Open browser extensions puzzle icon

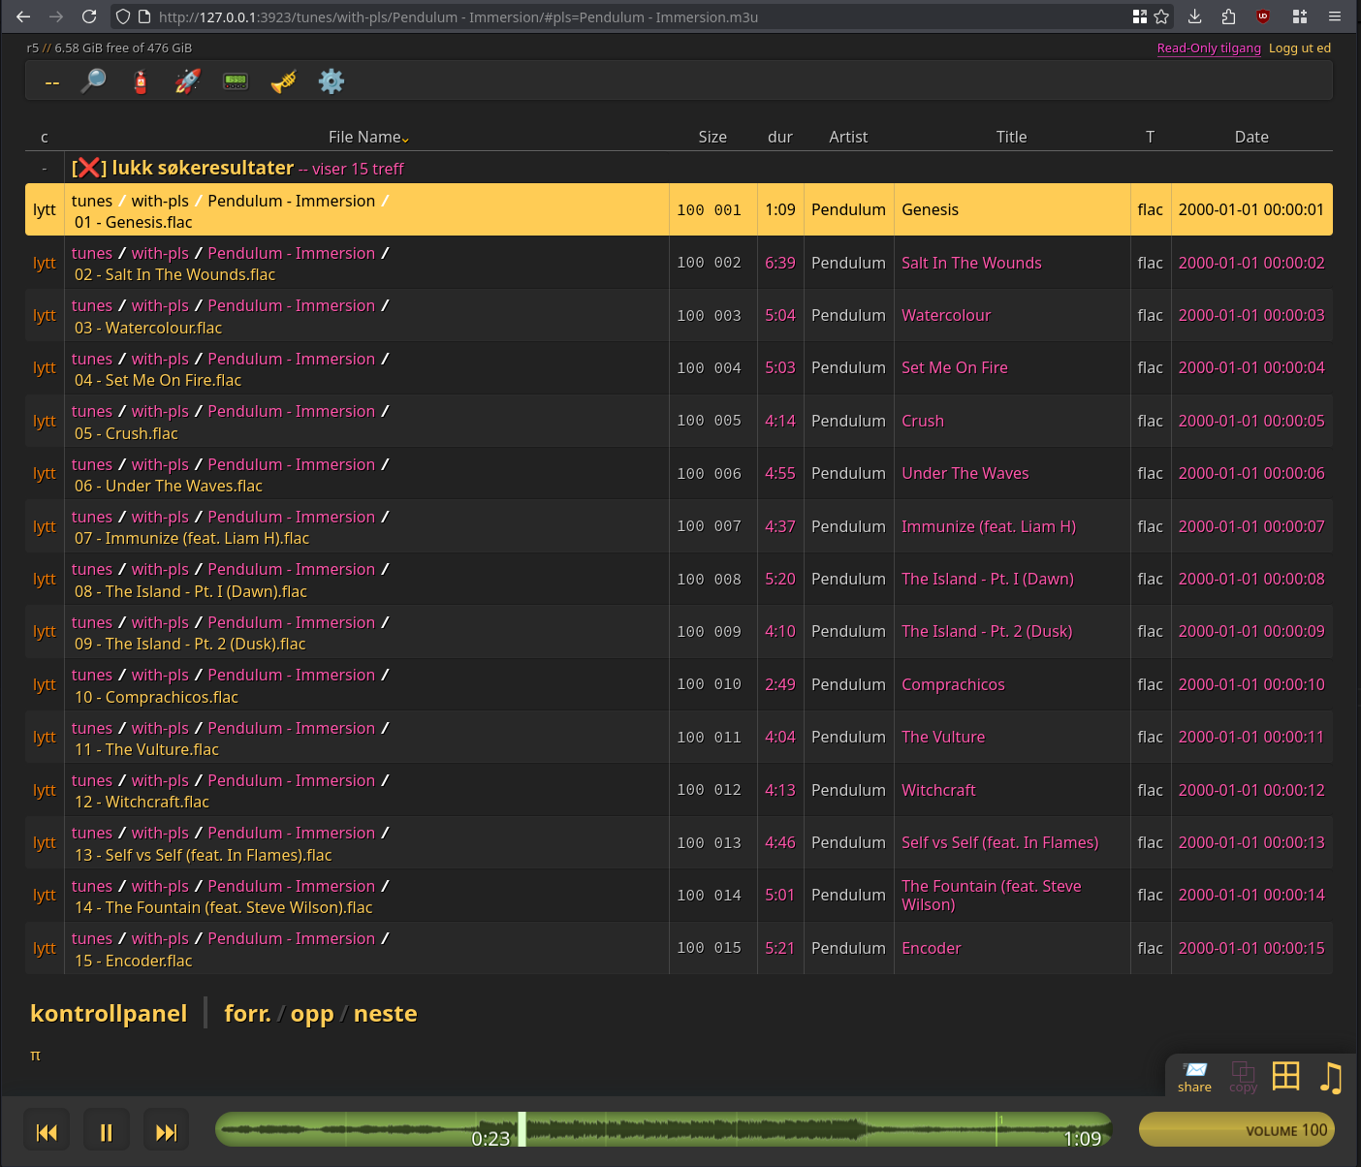click(x=1228, y=16)
